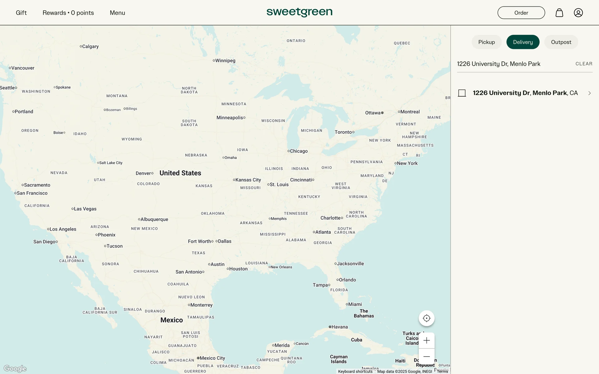The width and height of the screenshot is (599, 374).
Task: Zoom out the map with minus button
Action: [426, 357]
